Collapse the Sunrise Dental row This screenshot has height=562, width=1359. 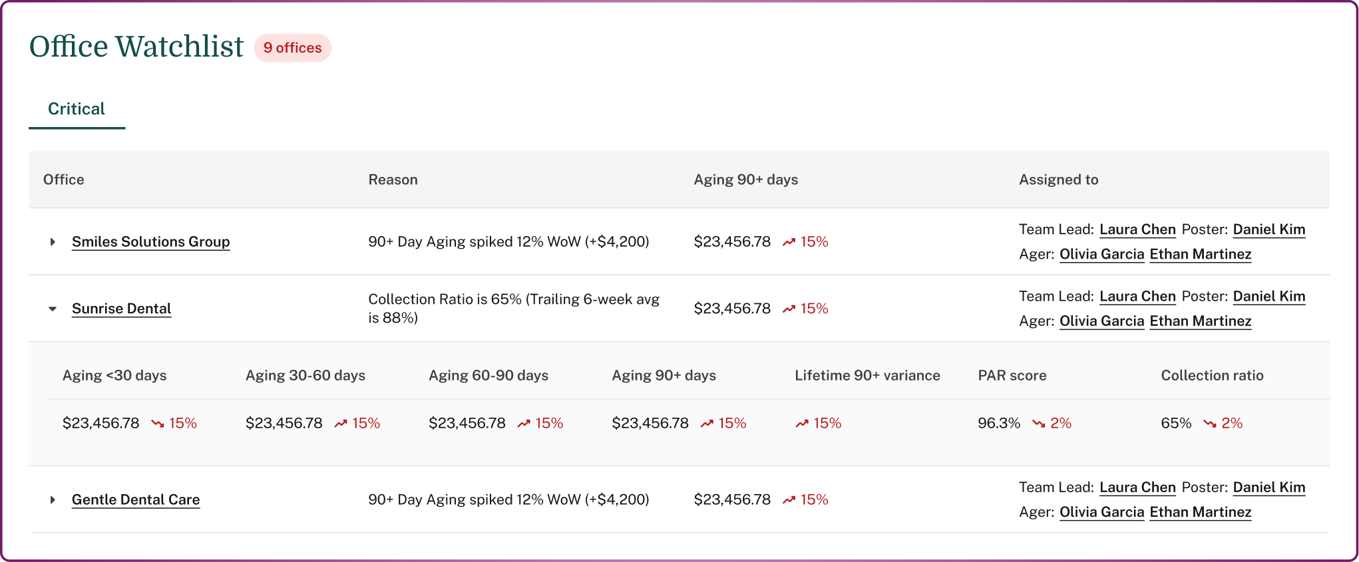coord(53,309)
